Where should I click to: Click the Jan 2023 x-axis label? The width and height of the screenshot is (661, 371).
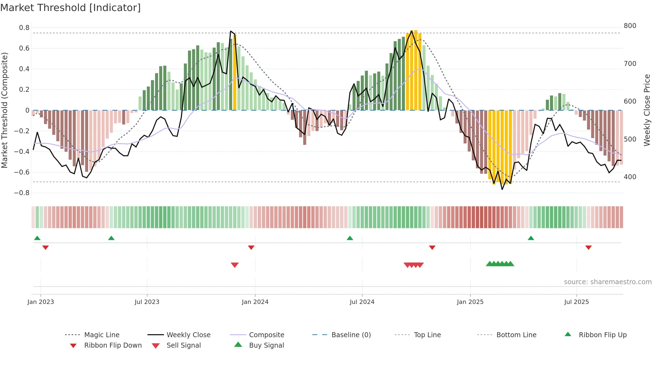41,302
